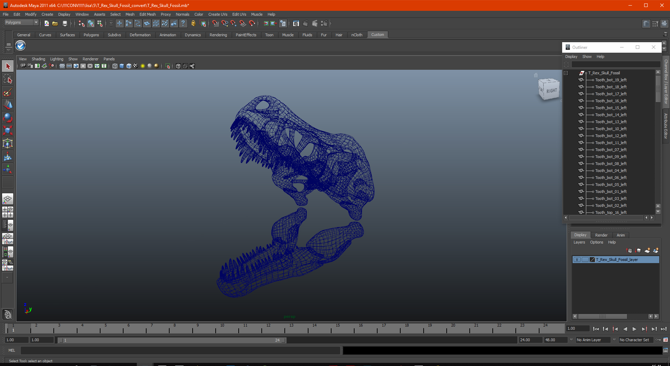Switch to the Anim layer tab
670x366 pixels.
click(620, 235)
